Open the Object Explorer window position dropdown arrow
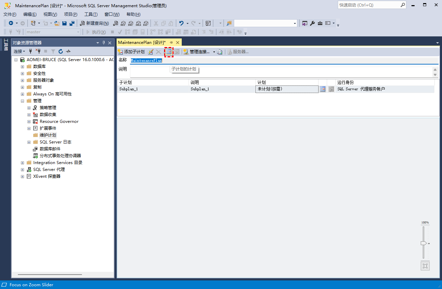The height and width of the screenshot is (289, 442). click(98, 43)
